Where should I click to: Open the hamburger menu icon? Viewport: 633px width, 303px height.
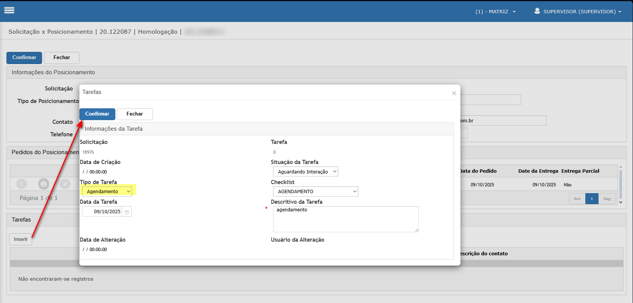(x=9, y=10)
